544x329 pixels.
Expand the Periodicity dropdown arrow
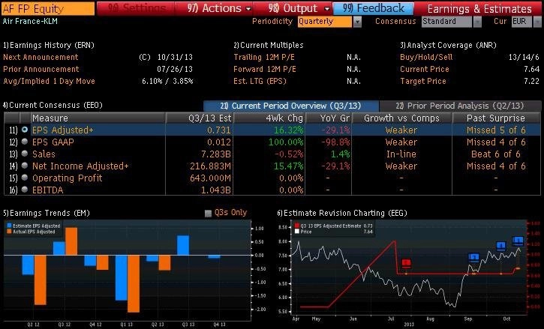tap(357, 22)
